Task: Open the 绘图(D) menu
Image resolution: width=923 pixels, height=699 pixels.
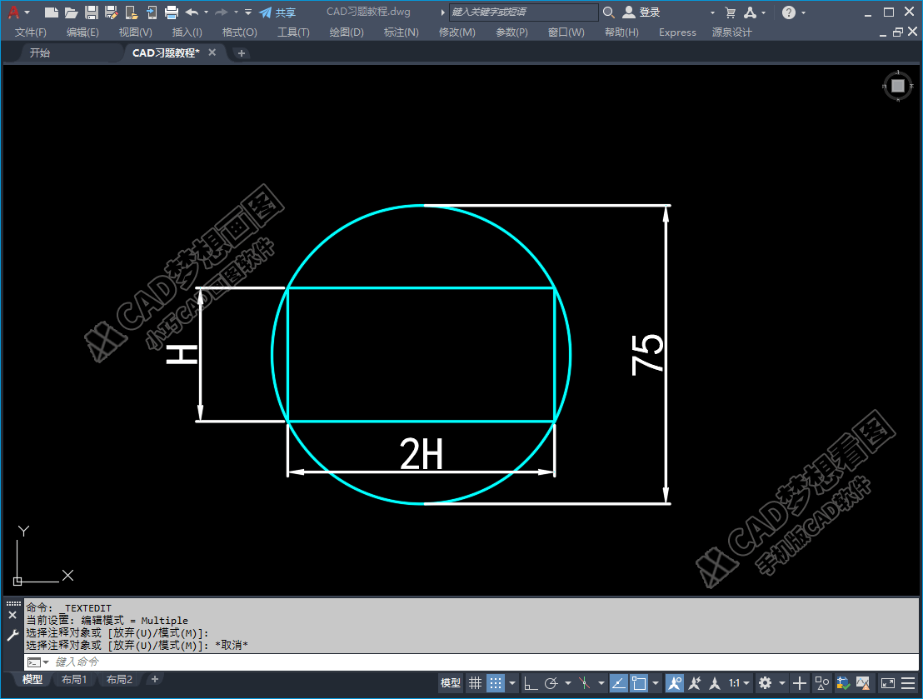Action: 347,32
